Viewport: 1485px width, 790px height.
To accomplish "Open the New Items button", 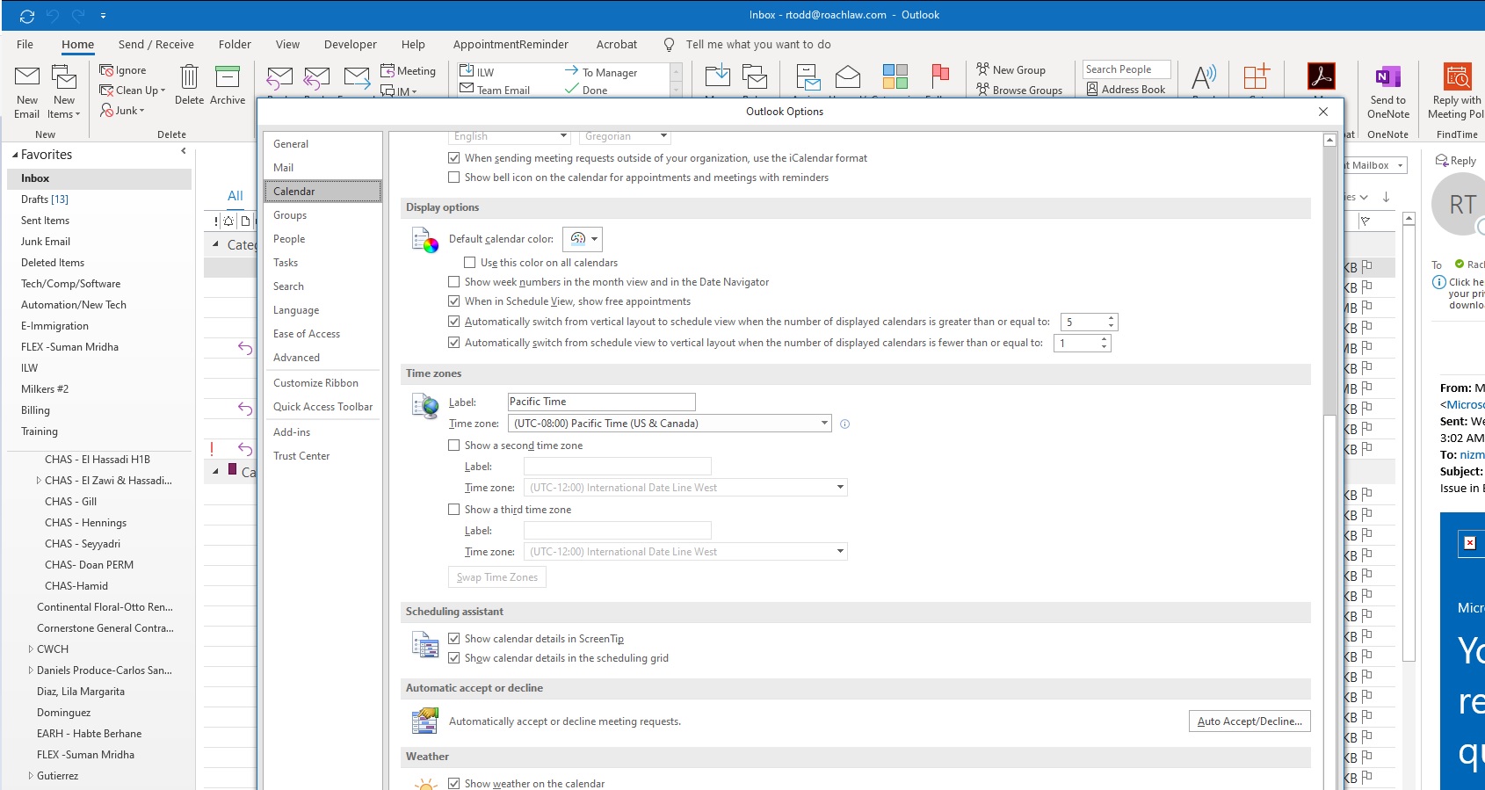I will 64,91.
